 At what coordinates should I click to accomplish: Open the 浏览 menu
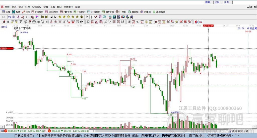point(14,7)
